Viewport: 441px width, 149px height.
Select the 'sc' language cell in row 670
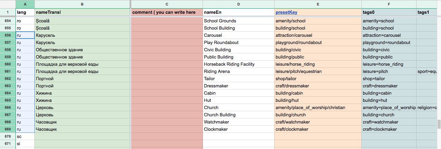tap(25, 137)
